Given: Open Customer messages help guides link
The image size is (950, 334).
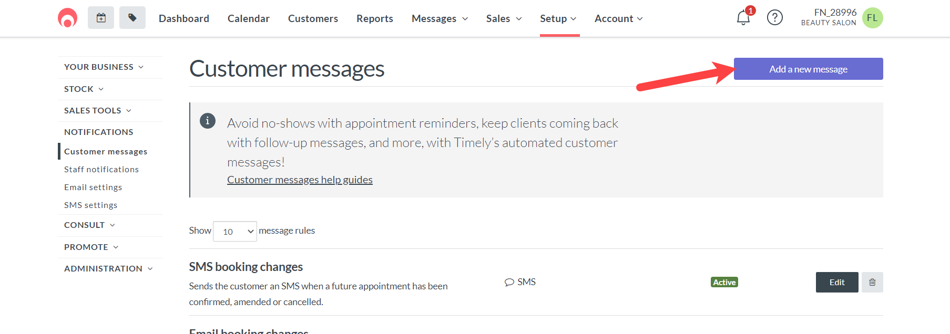Looking at the screenshot, I should (x=300, y=180).
